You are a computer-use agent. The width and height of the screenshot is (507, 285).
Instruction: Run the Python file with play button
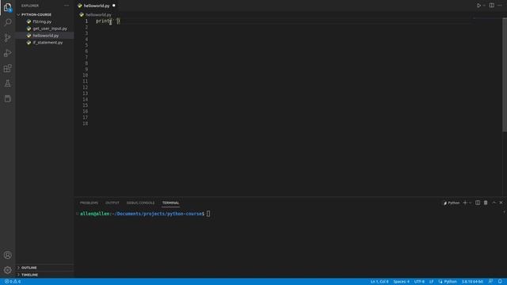click(478, 6)
